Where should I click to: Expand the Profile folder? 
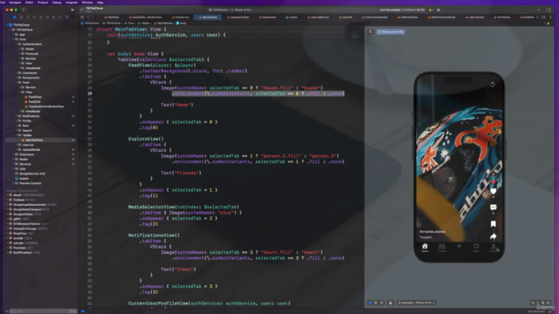17,121
